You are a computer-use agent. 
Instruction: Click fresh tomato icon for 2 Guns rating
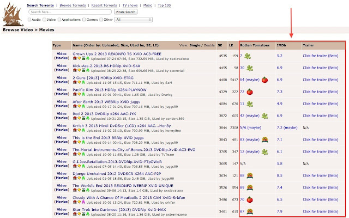pyautogui.click(x=264, y=80)
